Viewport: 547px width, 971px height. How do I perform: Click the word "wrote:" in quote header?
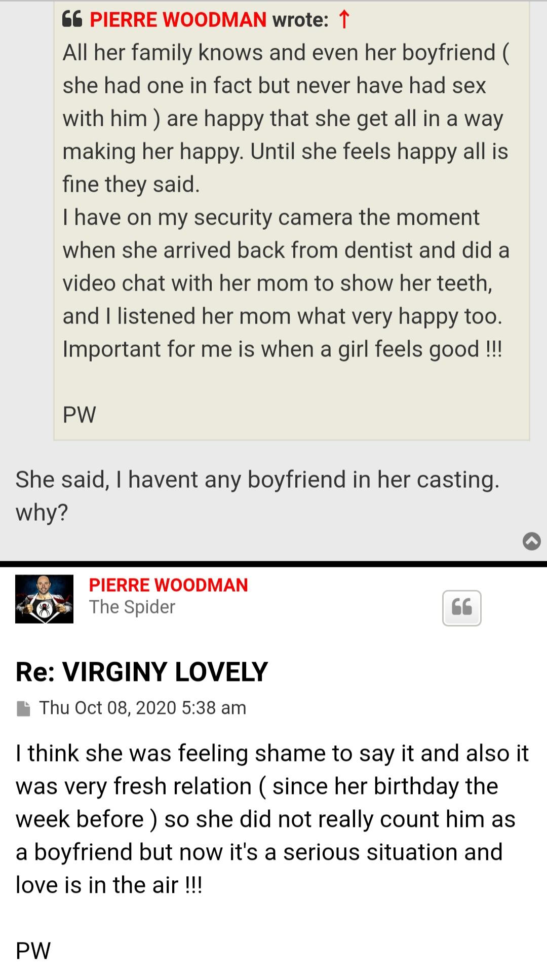click(300, 20)
